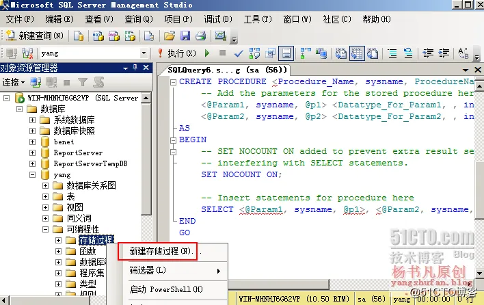
Task: Click the query editor horizontal scrollbar thumb
Action: pos(279,283)
